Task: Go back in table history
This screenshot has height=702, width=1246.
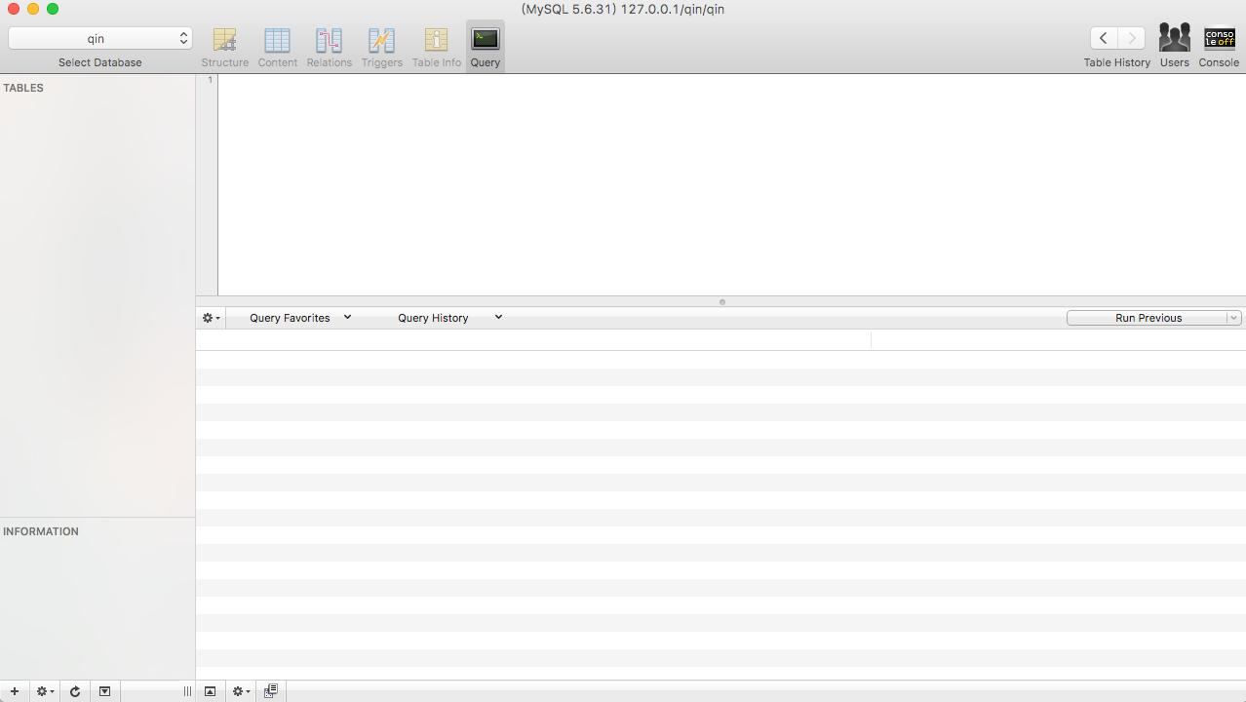Action: tap(1103, 38)
